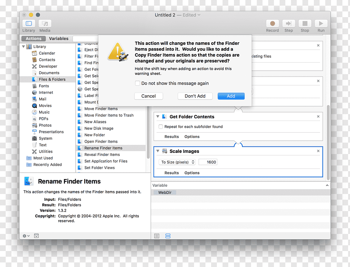Image resolution: width=350 pixels, height=267 pixels.
Task: Select the Developer library category
Action: pos(48,66)
